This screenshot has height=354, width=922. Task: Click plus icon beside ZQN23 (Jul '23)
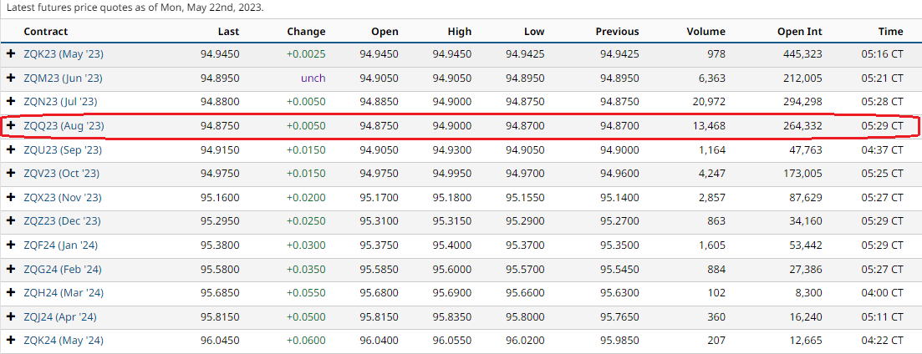11,102
